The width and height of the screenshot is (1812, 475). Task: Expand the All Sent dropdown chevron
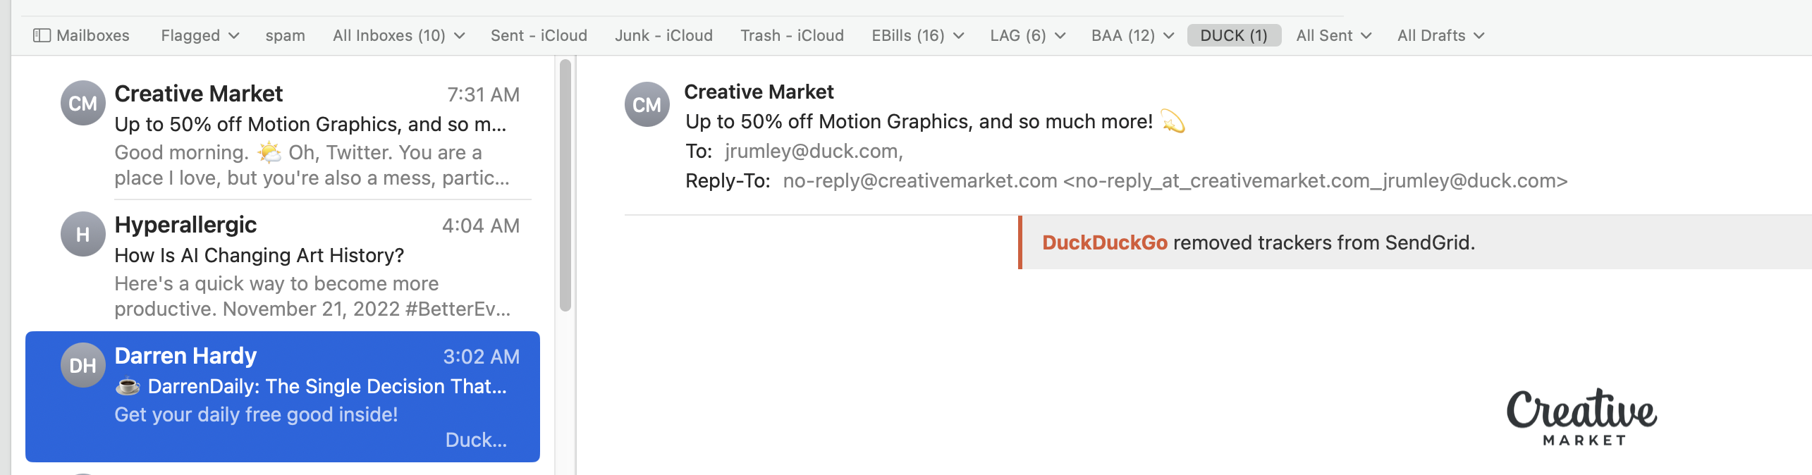point(1366,35)
